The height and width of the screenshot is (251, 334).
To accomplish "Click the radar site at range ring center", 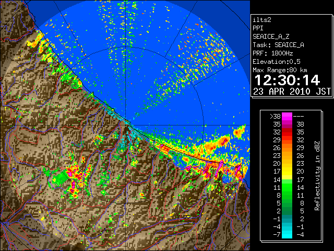I will pos(126,125).
